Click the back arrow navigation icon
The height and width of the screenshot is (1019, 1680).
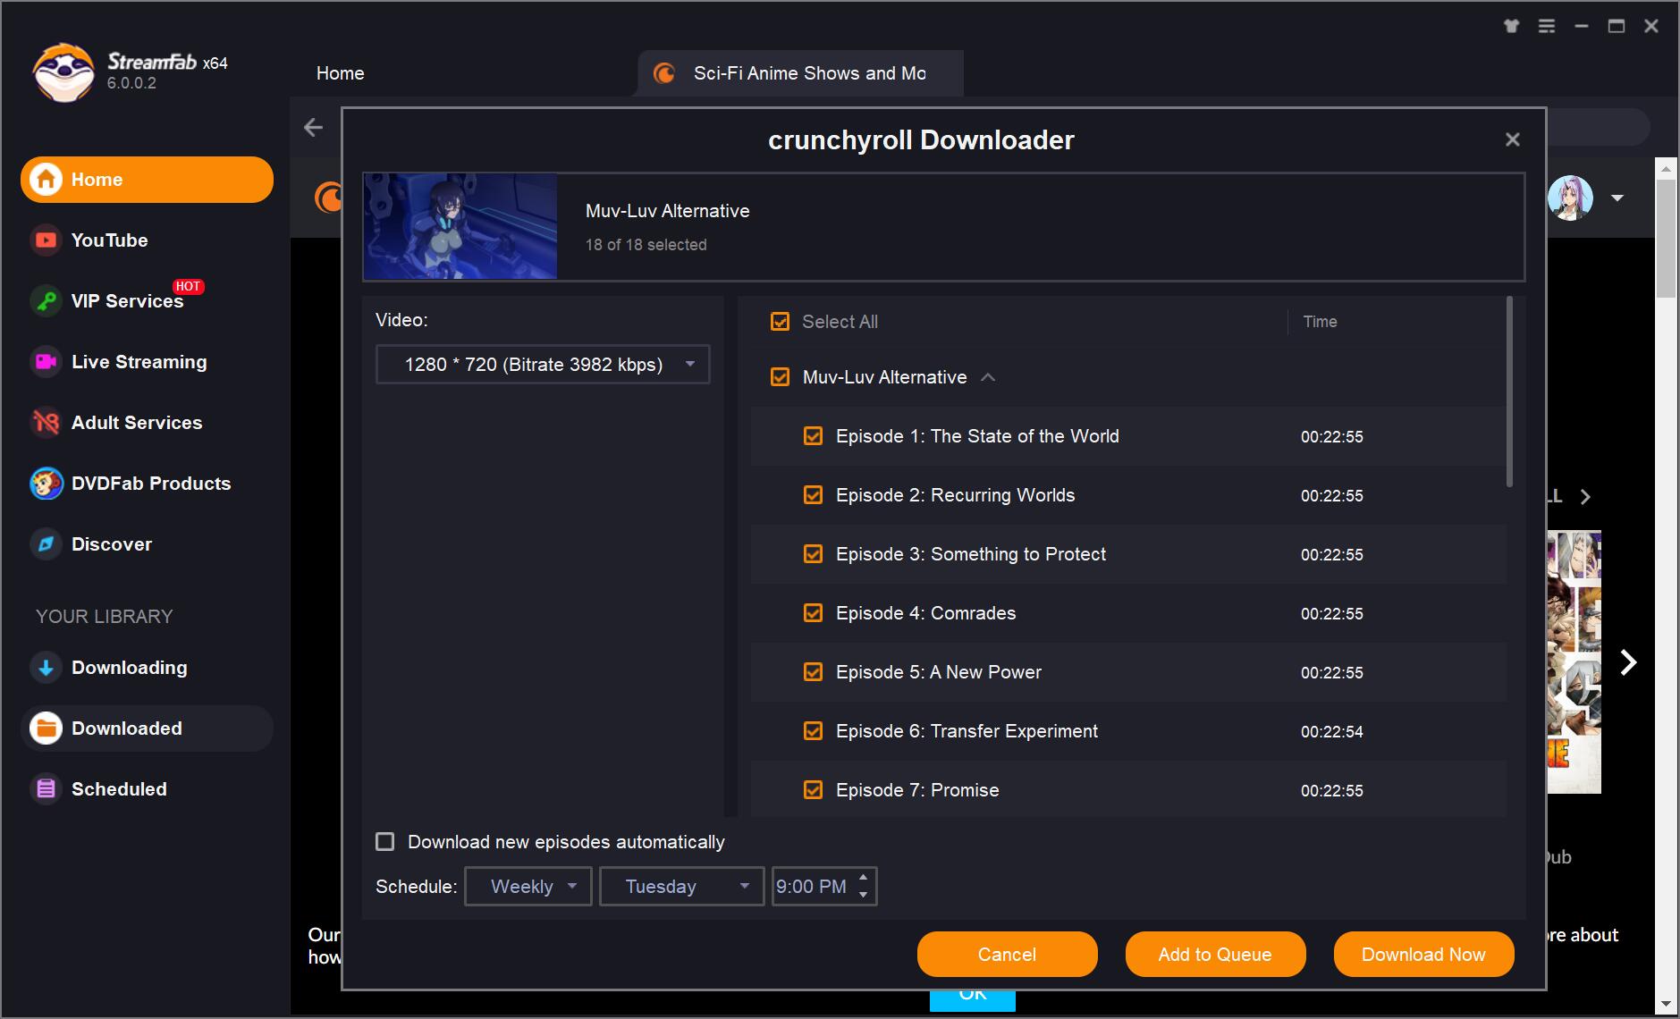(313, 128)
